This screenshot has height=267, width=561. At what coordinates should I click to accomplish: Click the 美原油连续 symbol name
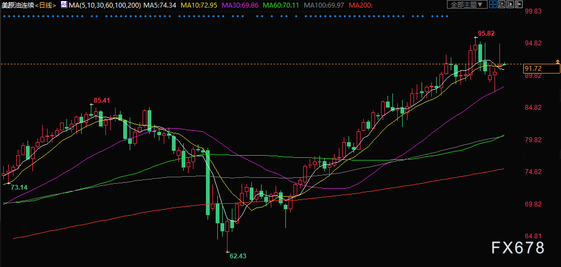[17, 5]
